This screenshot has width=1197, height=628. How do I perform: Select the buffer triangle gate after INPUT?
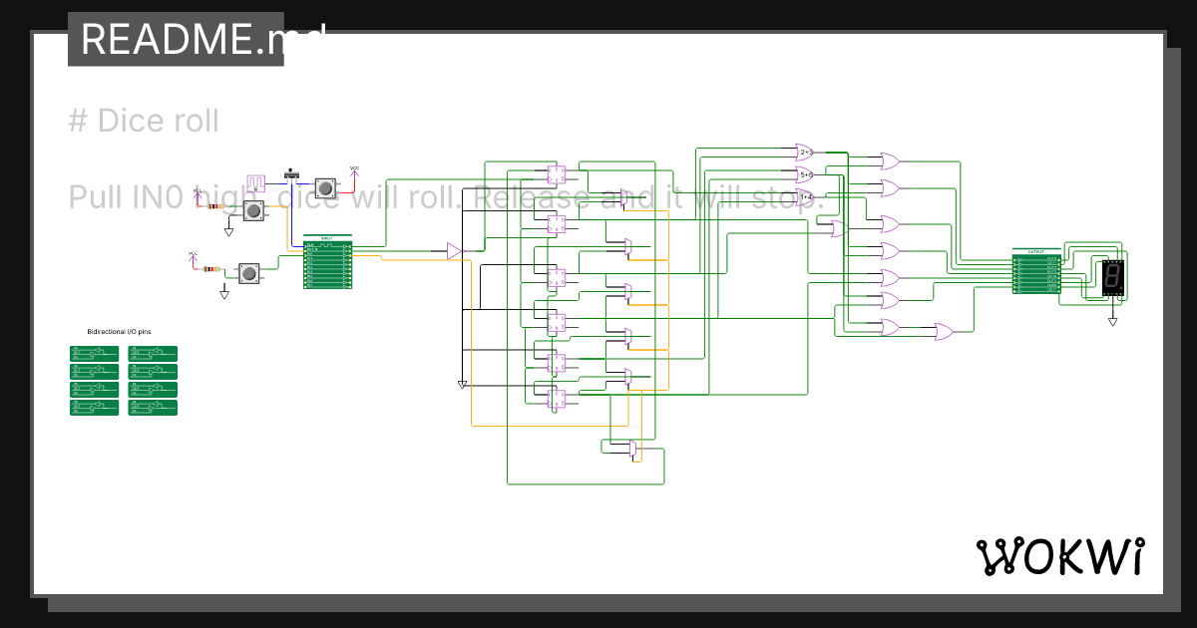454,251
